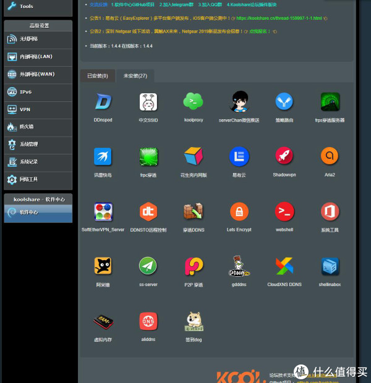Open the gdddns plugin icon
Viewport: 371px width, 383px height.
[x=239, y=266]
